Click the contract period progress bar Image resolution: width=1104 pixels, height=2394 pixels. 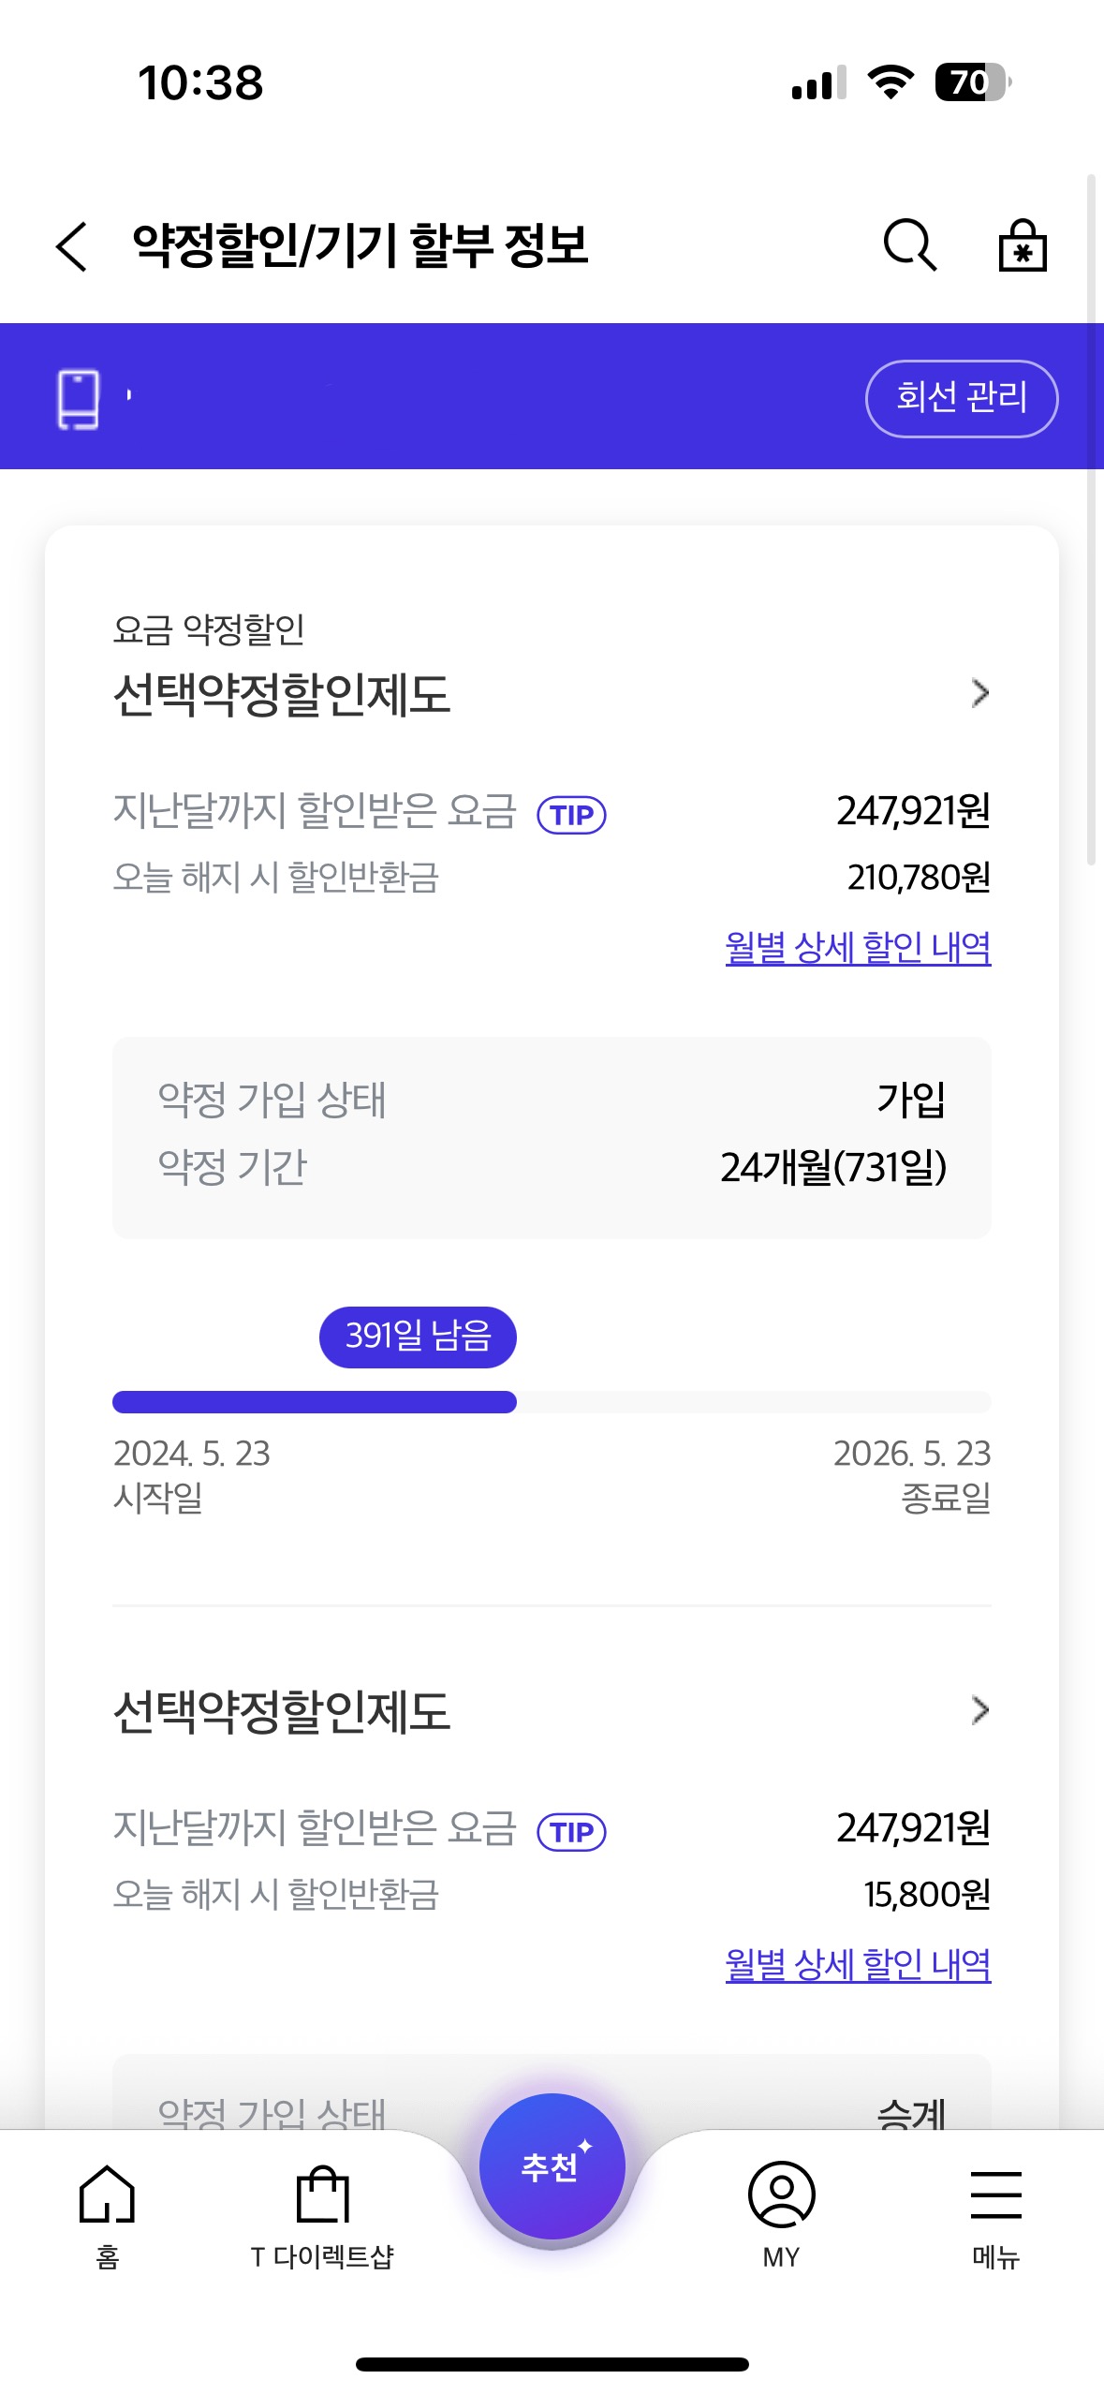[552, 1401]
